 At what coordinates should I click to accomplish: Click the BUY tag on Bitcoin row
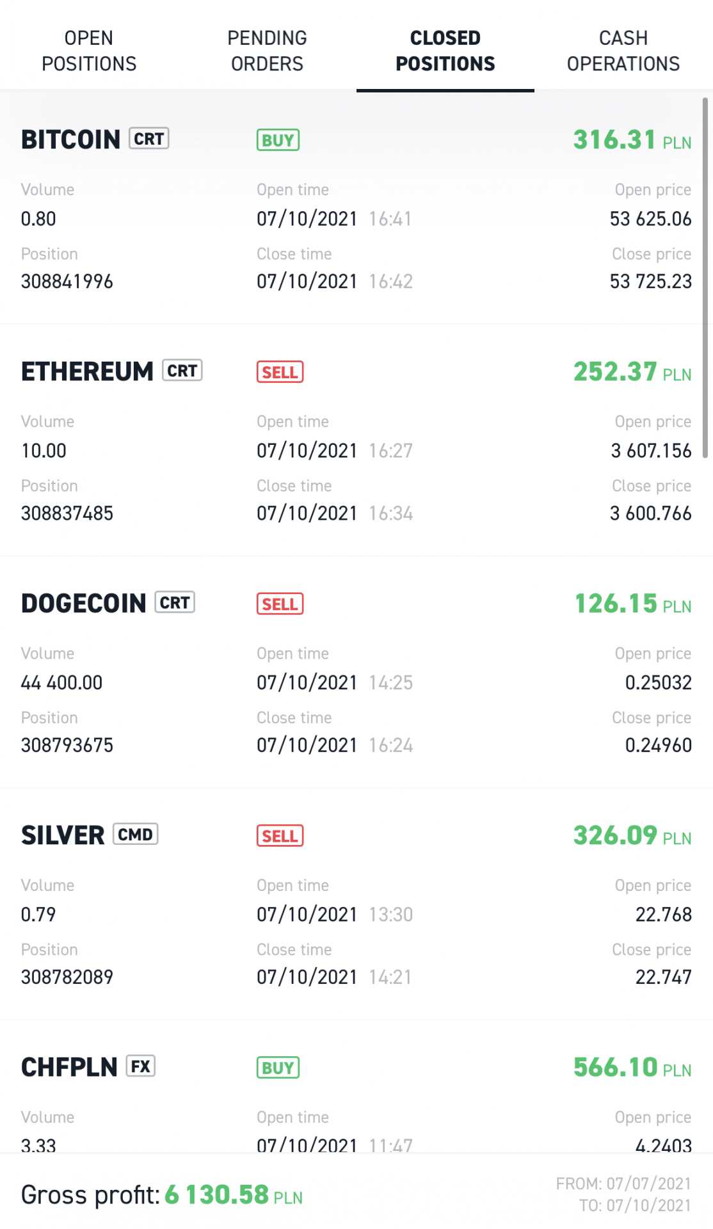tap(278, 140)
